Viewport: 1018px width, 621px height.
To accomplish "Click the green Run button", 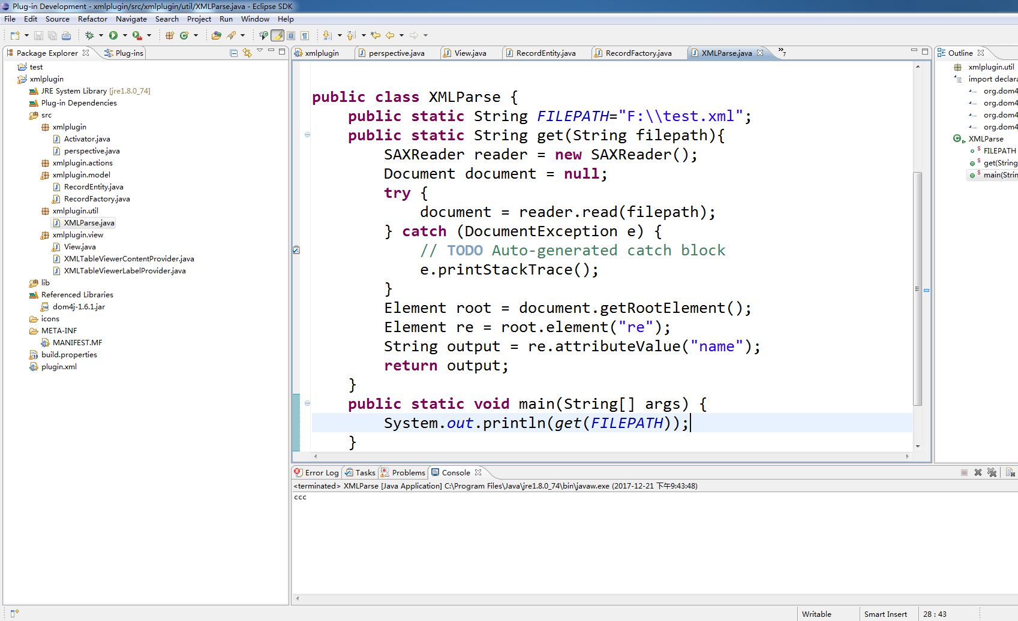I will (113, 35).
